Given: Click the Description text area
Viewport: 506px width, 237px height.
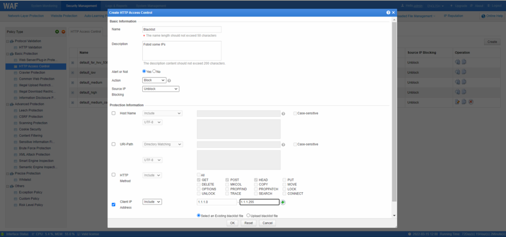Looking at the screenshot, I should pos(182,50).
